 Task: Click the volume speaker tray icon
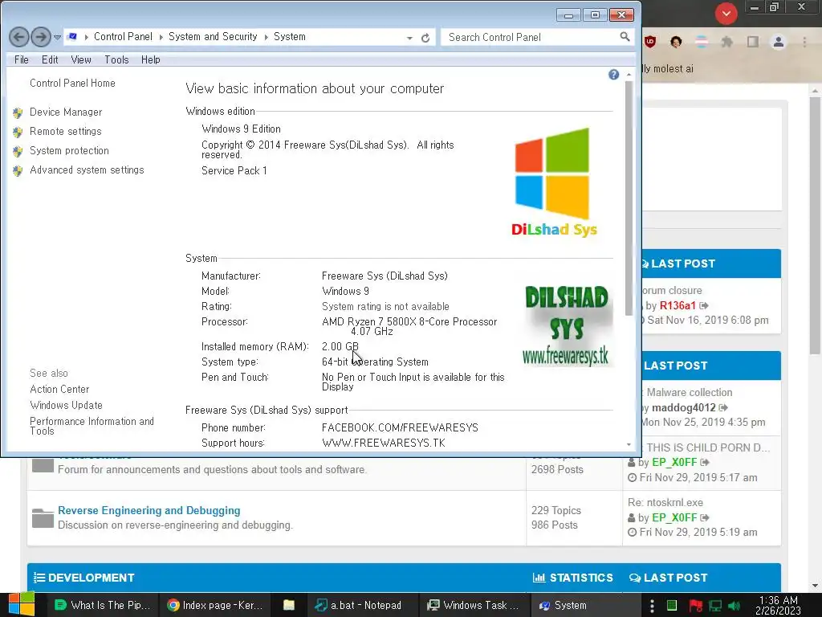click(x=735, y=606)
